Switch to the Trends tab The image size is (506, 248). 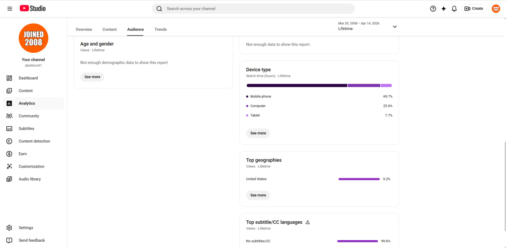pyautogui.click(x=160, y=30)
